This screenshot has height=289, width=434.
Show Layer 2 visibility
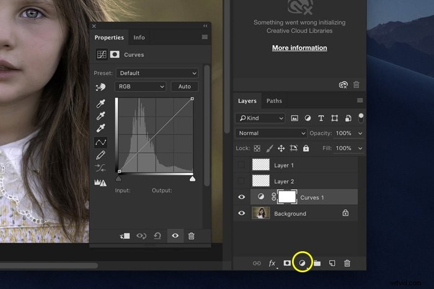coord(241,181)
